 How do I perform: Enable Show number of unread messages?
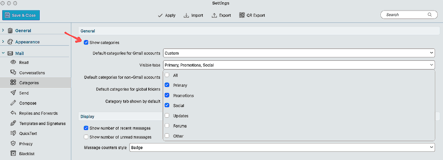(x=86, y=137)
